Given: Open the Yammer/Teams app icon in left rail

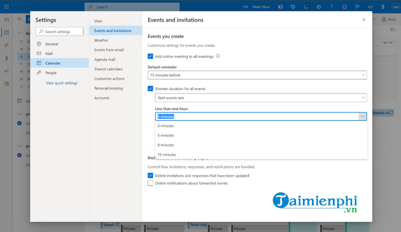Looking at the screenshot, I should [x=6, y=83].
